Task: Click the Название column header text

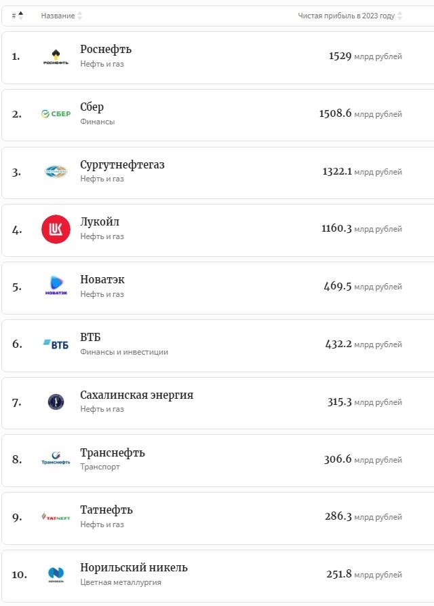Action: (58, 15)
